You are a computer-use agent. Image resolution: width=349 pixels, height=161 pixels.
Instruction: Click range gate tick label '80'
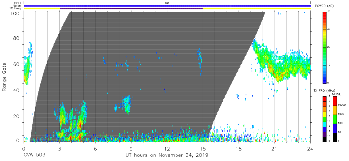(x=16, y=38)
